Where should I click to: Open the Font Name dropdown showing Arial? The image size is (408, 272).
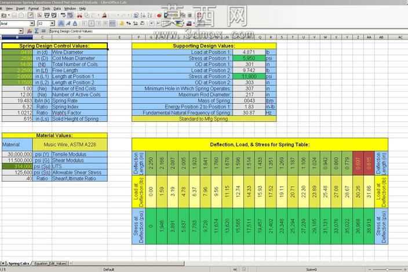(x=32, y=23)
